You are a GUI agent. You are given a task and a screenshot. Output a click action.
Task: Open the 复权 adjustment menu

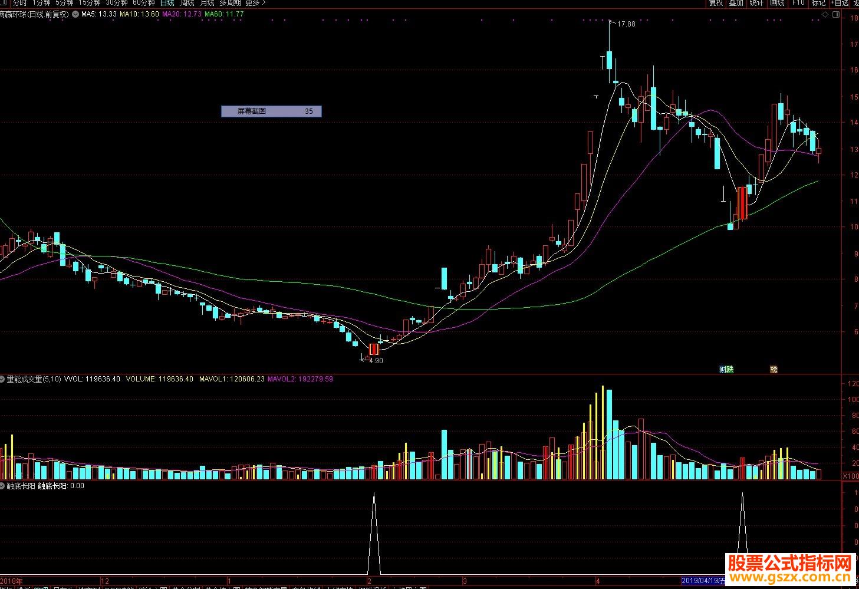coord(716,3)
